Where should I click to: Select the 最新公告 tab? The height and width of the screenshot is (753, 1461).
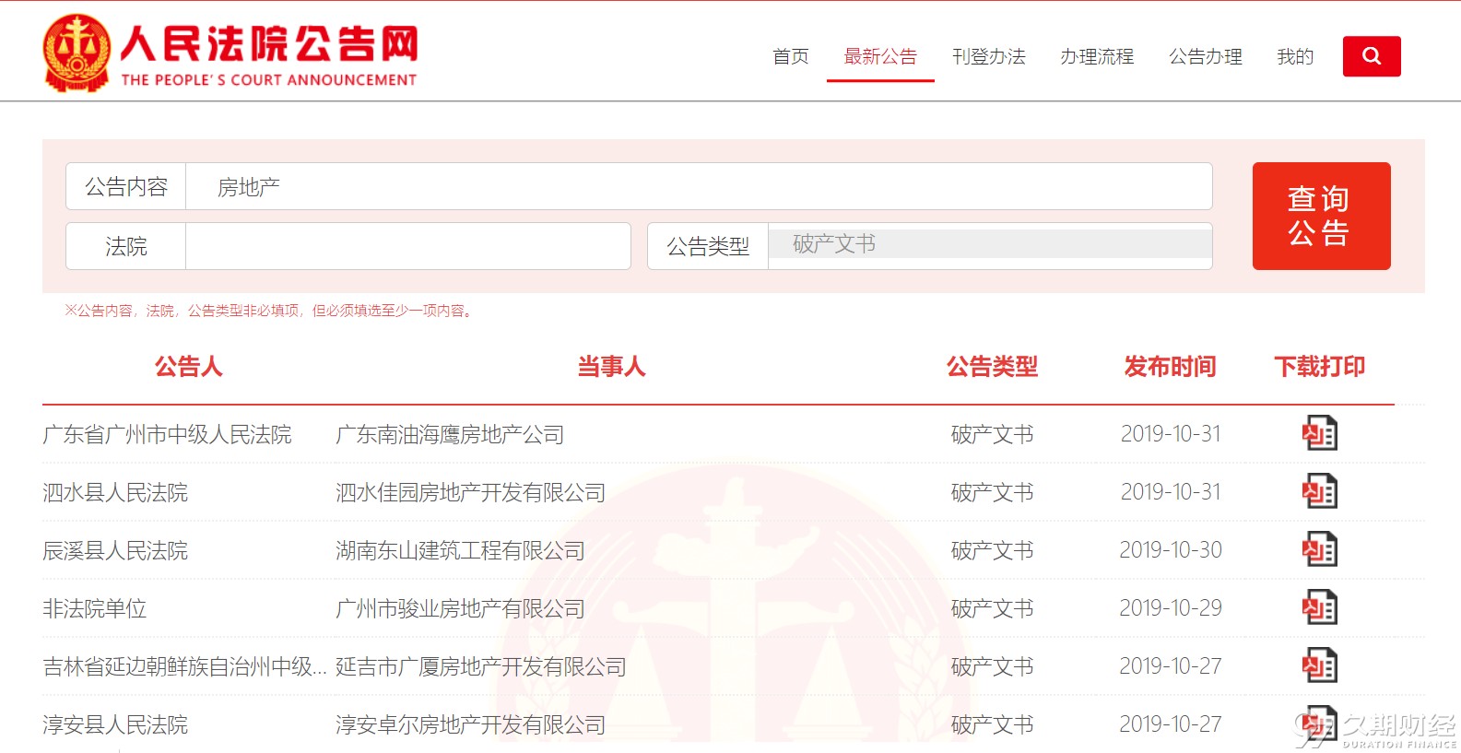point(880,56)
